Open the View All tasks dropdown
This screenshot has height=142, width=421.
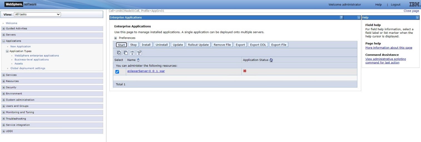tap(37, 14)
